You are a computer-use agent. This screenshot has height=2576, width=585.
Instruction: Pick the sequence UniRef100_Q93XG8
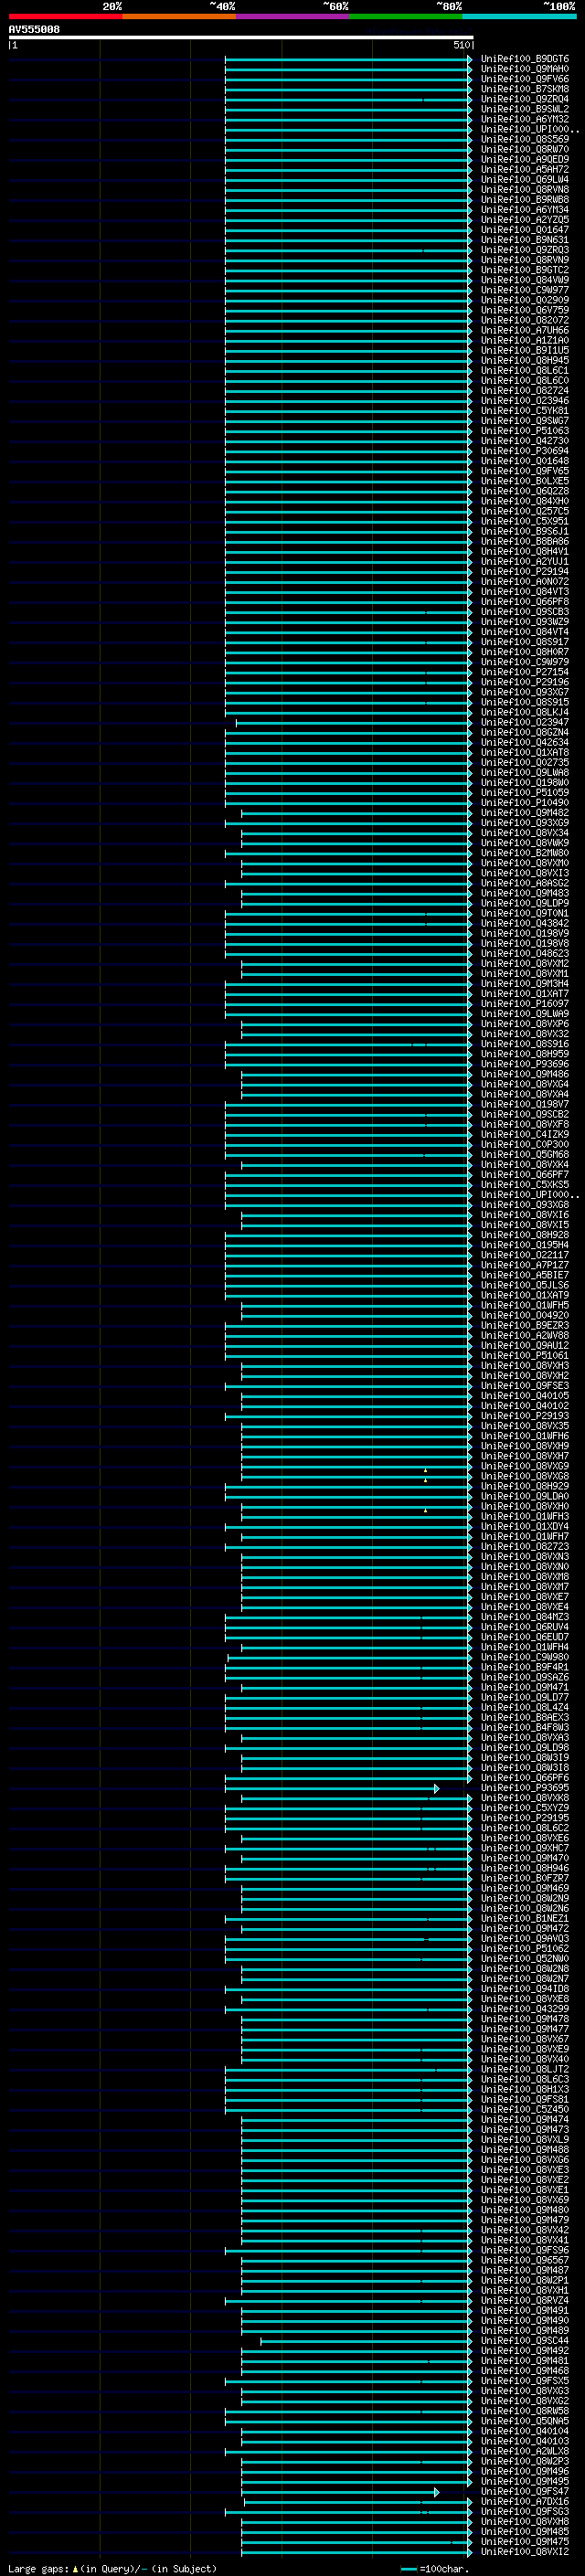524,1205
